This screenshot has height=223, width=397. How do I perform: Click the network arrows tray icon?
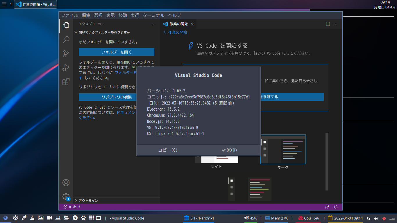(x=369, y=218)
